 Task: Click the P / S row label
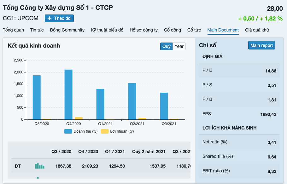tap(207, 85)
